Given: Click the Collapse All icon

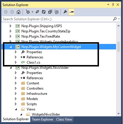Looking at the screenshot, I should (50, 12).
